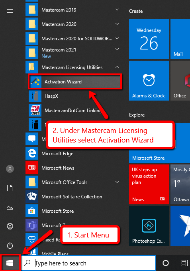Open the Documents sidebar icon
The image size is (190, 271).
click(10, 188)
